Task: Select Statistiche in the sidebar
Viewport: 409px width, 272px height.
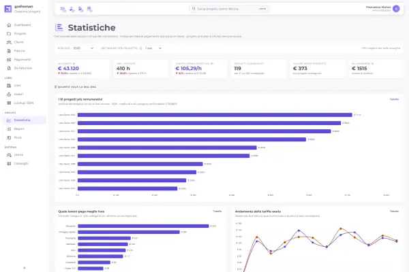Action: pyautogui.click(x=25, y=120)
